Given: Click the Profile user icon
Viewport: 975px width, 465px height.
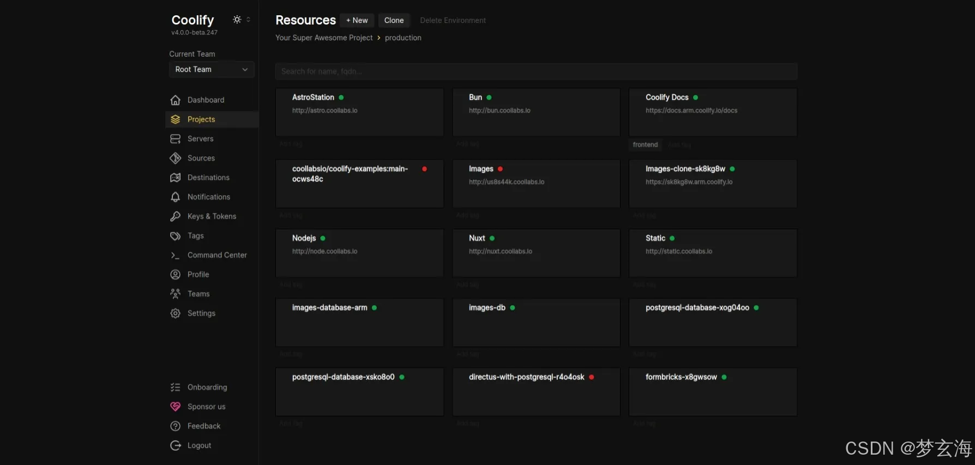Looking at the screenshot, I should [x=175, y=274].
